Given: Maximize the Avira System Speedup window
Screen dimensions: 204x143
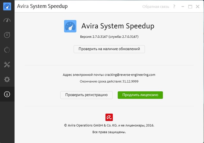Looking at the screenshot, I should pyautogui.click(x=190, y=7).
